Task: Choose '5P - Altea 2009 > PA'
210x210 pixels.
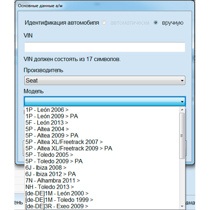Action: coord(102,135)
